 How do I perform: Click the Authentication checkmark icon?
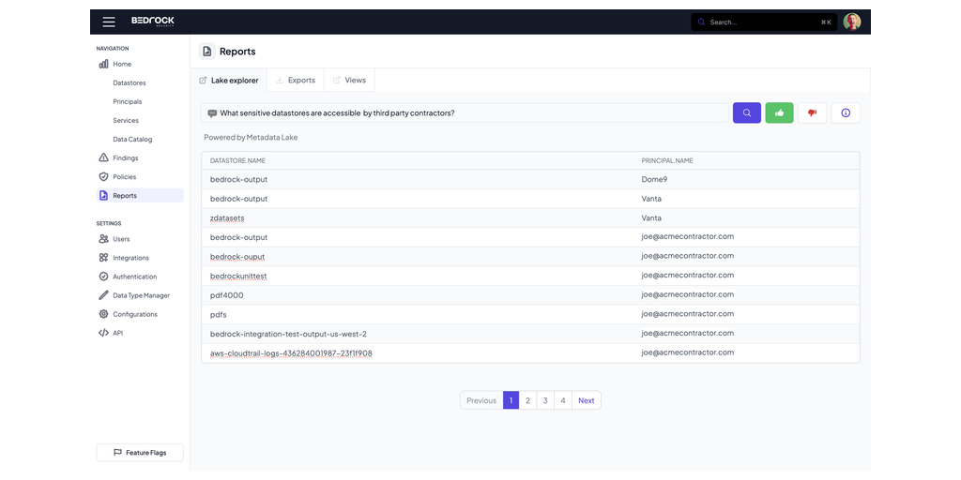(103, 277)
